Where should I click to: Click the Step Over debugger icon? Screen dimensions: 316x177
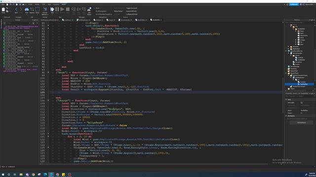[79, 10]
